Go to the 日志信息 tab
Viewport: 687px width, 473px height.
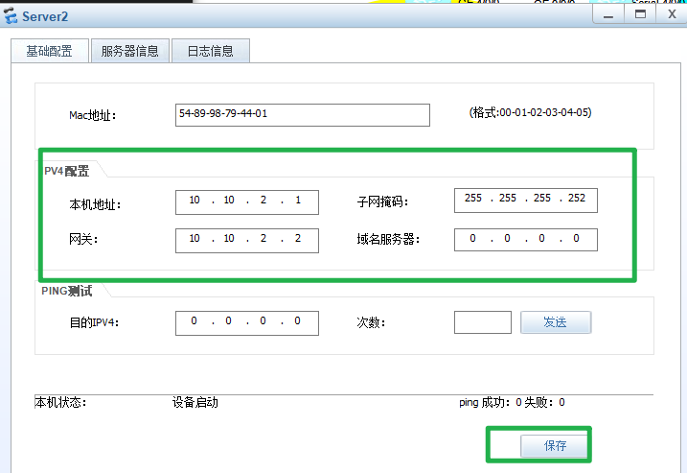point(210,52)
